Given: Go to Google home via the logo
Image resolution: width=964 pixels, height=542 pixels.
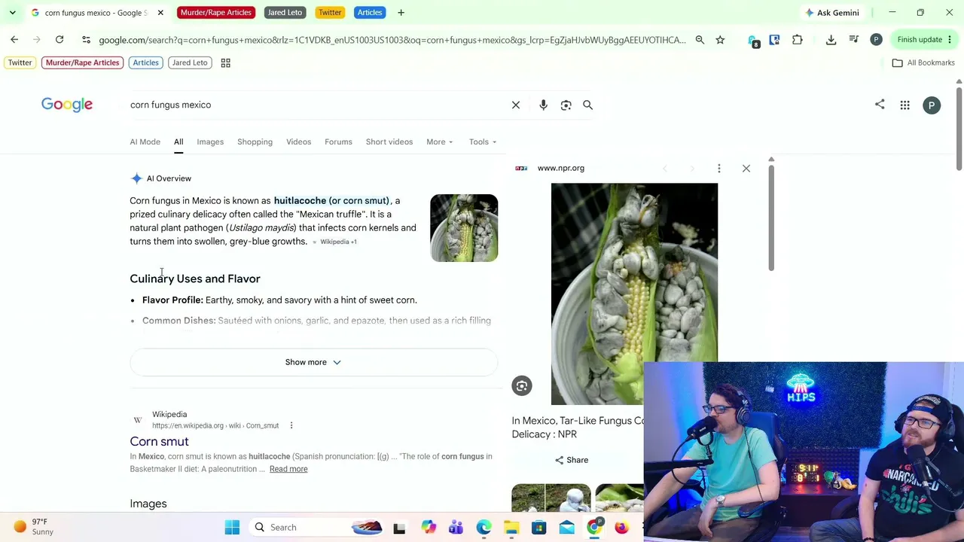Looking at the screenshot, I should pyautogui.click(x=67, y=105).
